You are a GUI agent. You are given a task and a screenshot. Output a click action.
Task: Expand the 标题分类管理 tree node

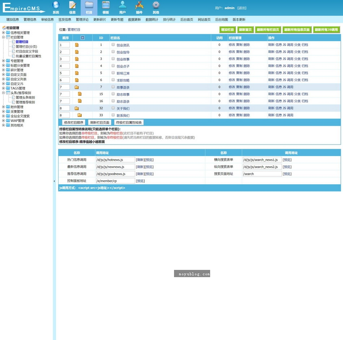pos(3,65)
